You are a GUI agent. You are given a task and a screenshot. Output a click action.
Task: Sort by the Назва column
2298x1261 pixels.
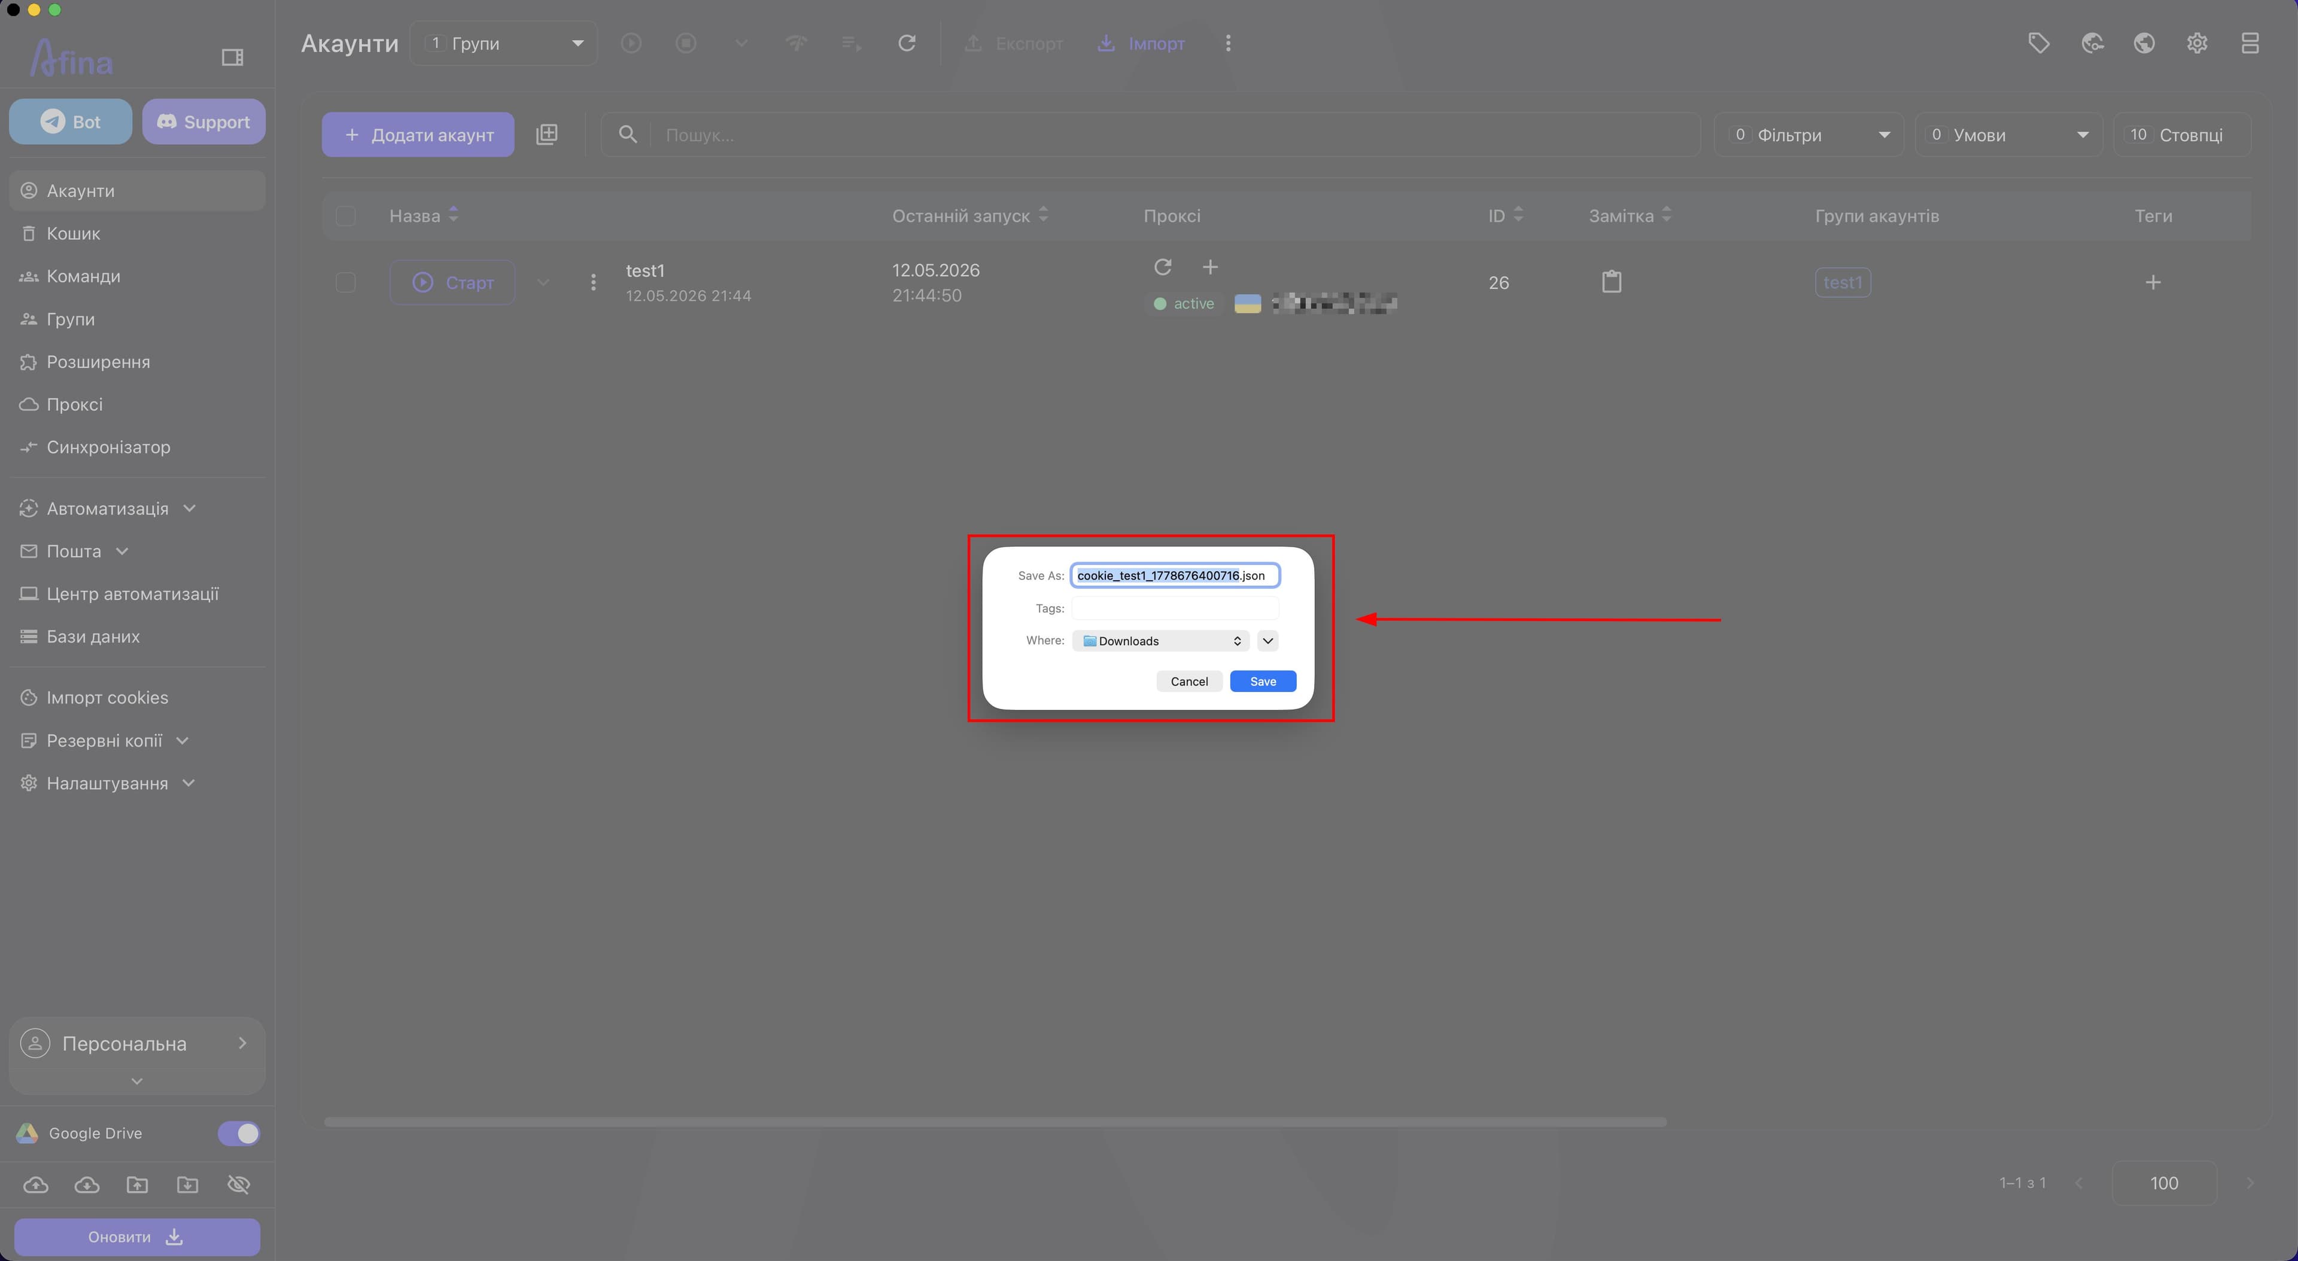pyautogui.click(x=424, y=216)
